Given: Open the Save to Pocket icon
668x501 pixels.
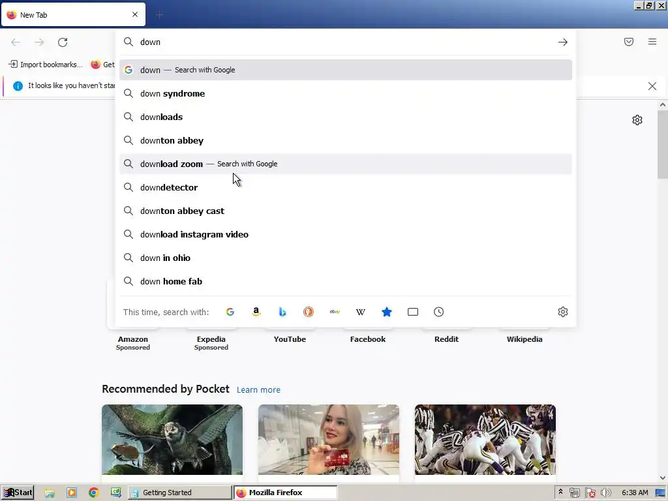Looking at the screenshot, I should (x=629, y=42).
